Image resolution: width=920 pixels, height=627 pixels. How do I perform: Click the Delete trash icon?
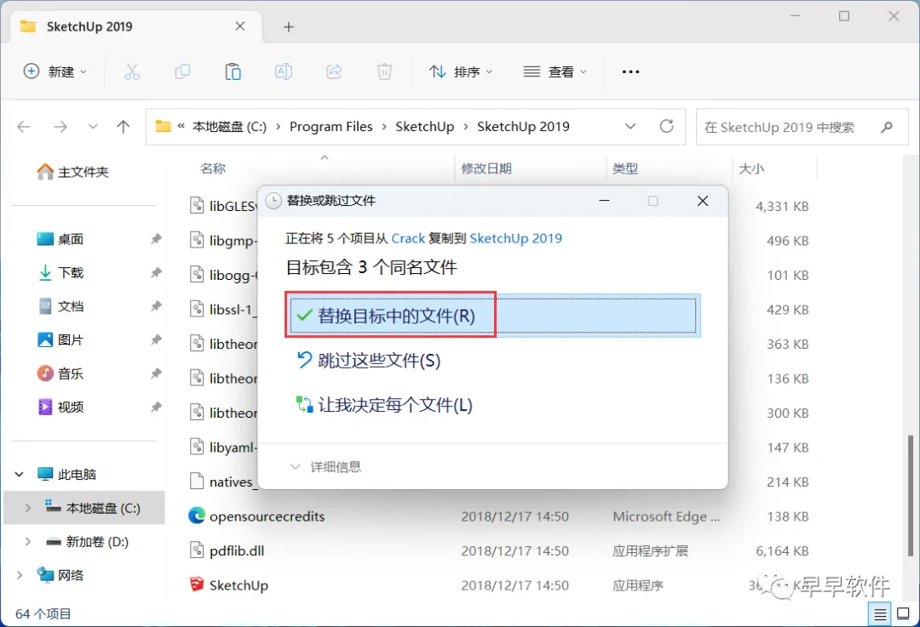384,71
